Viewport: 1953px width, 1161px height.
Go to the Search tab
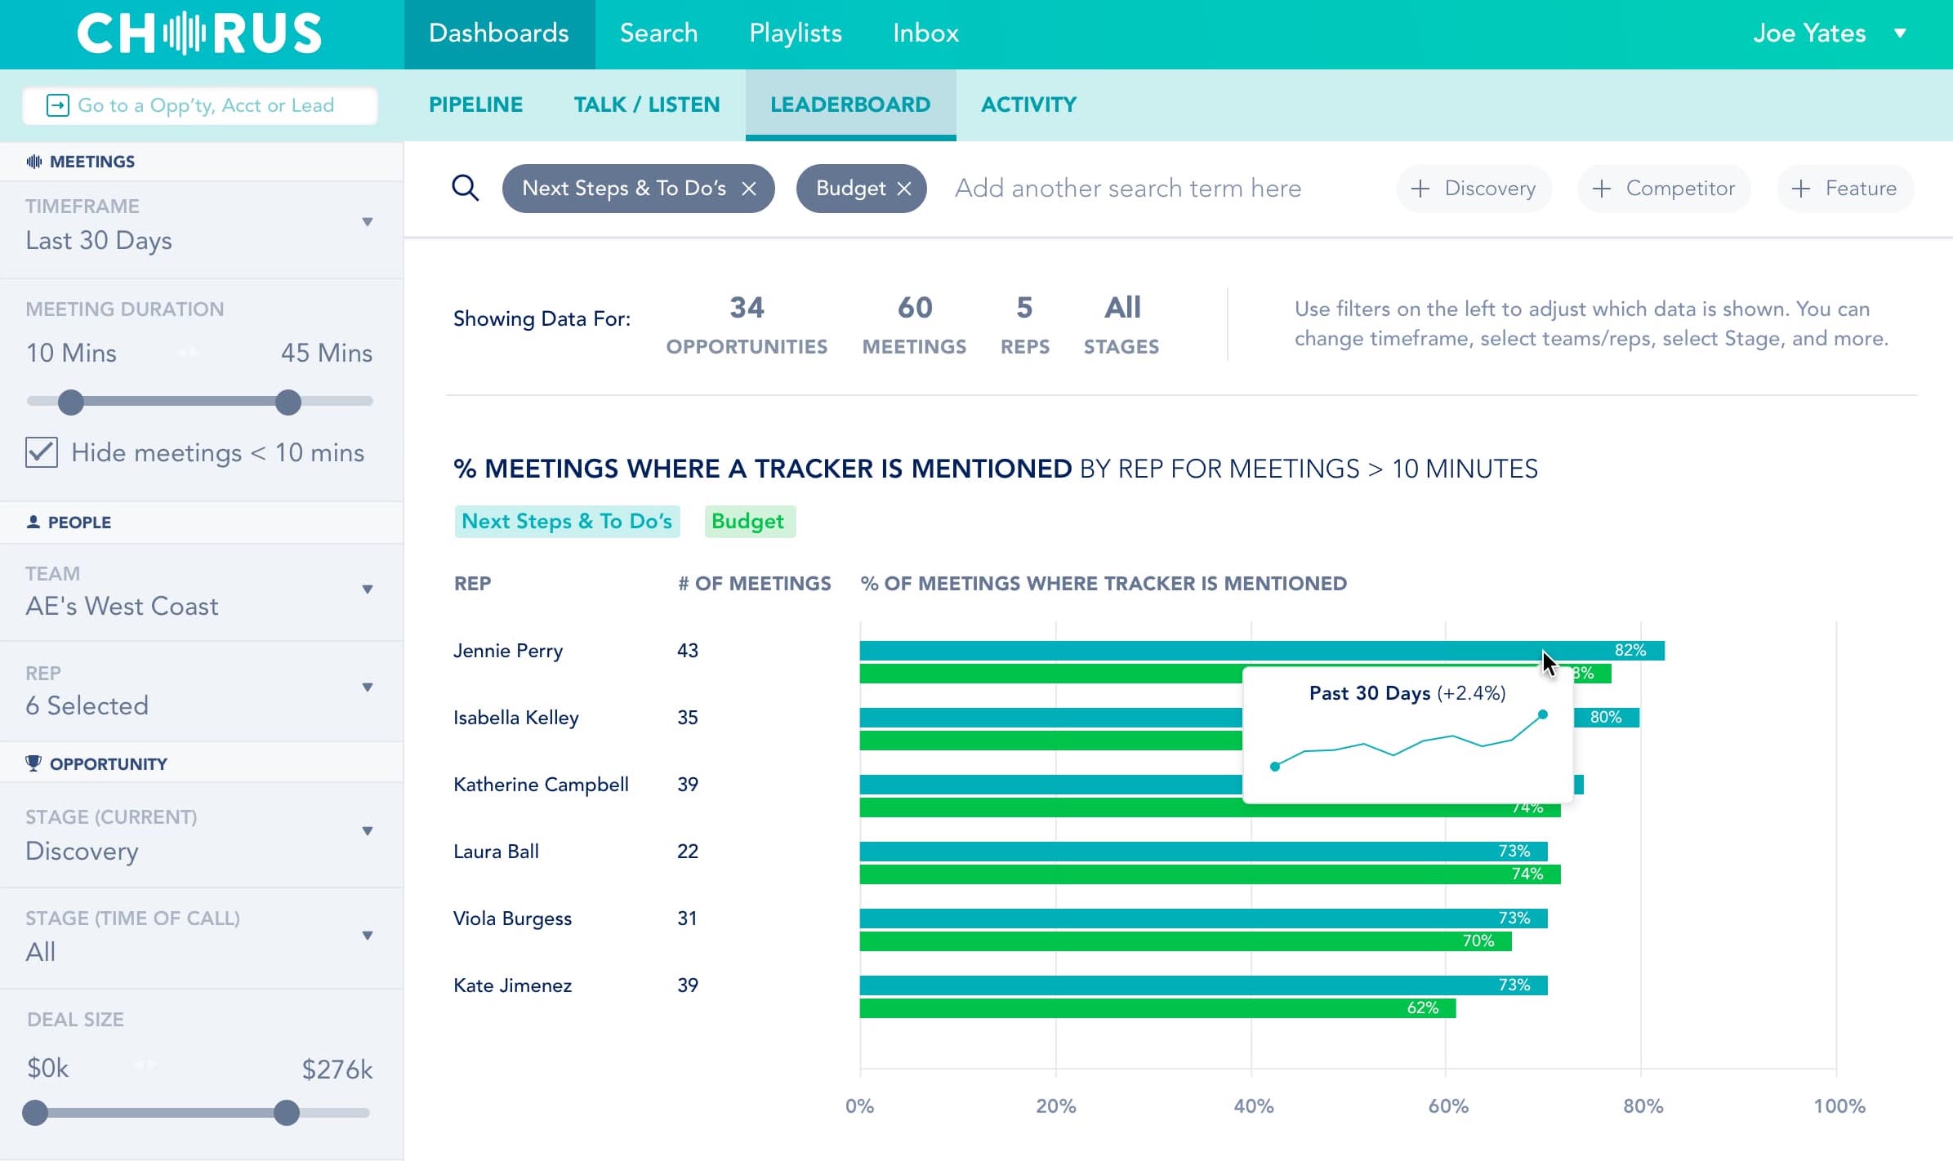658,33
